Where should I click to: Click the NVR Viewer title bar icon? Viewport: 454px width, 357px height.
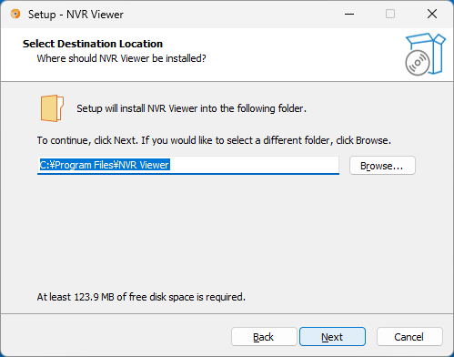pos(15,14)
